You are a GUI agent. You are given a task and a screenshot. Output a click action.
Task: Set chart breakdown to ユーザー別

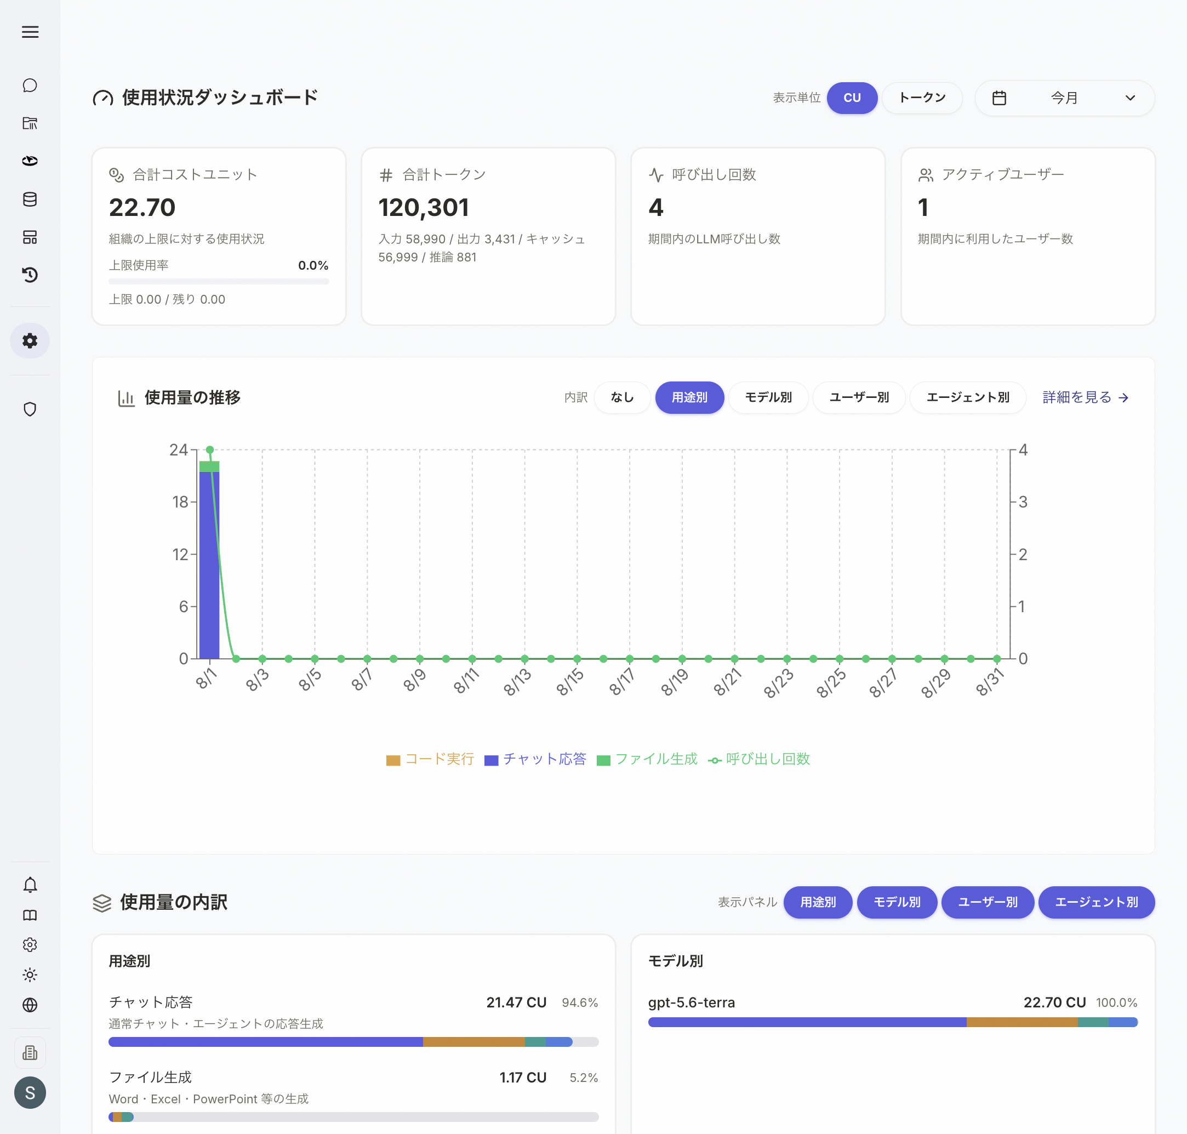tap(859, 397)
